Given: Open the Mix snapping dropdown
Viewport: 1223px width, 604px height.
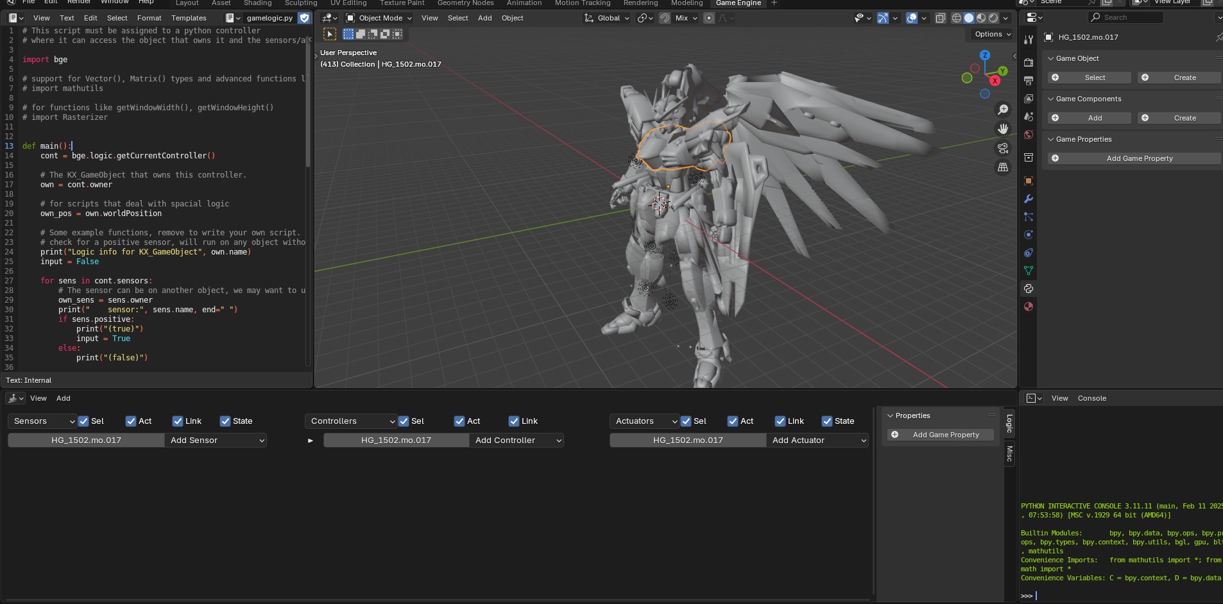Looking at the screenshot, I should pyautogui.click(x=686, y=18).
